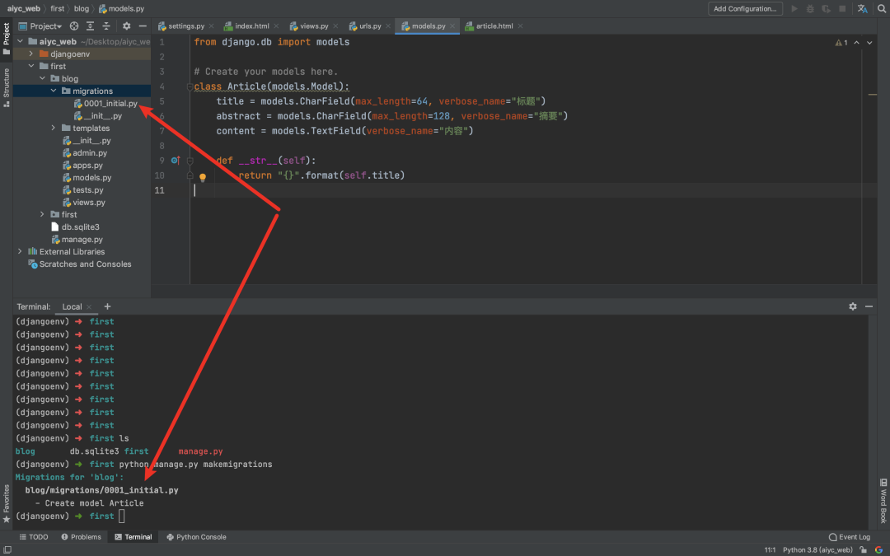Open the Python Console tab
Image resolution: width=890 pixels, height=556 pixels.
196,537
